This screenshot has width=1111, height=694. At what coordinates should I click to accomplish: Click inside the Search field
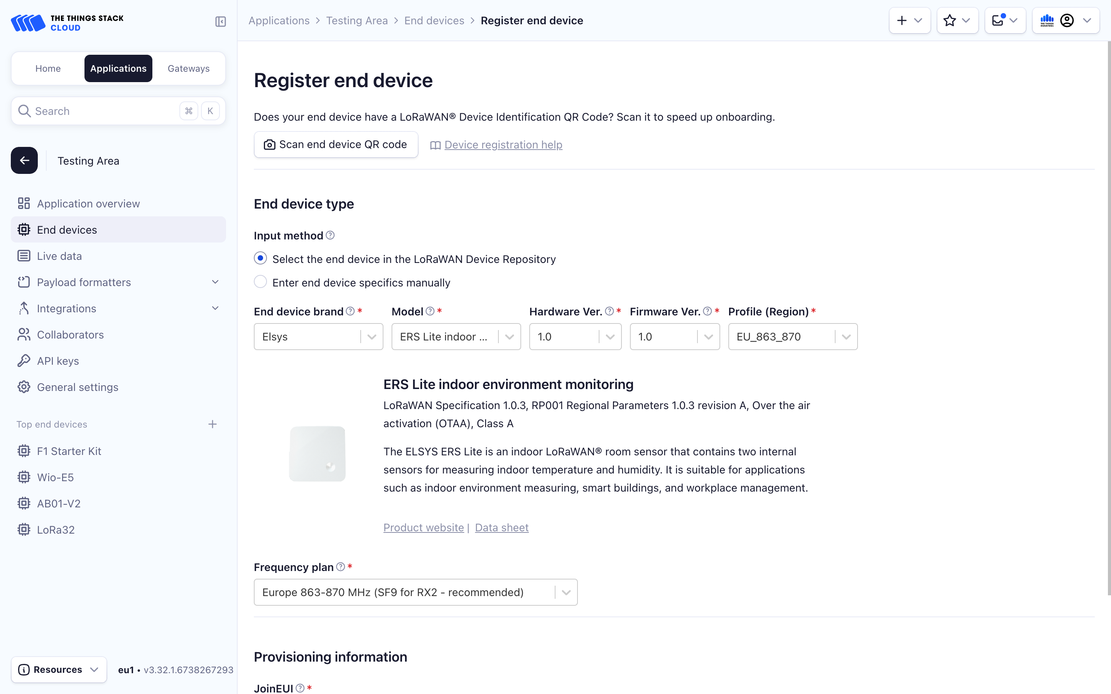pos(92,111)
